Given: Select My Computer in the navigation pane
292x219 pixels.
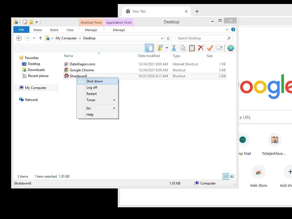Looking at the screenshot, I should click(x=36, y=88).
